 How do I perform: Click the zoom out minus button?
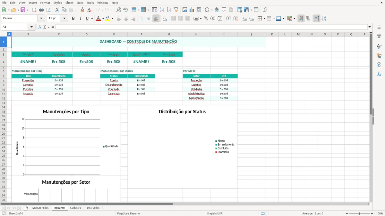coord(346,213)
